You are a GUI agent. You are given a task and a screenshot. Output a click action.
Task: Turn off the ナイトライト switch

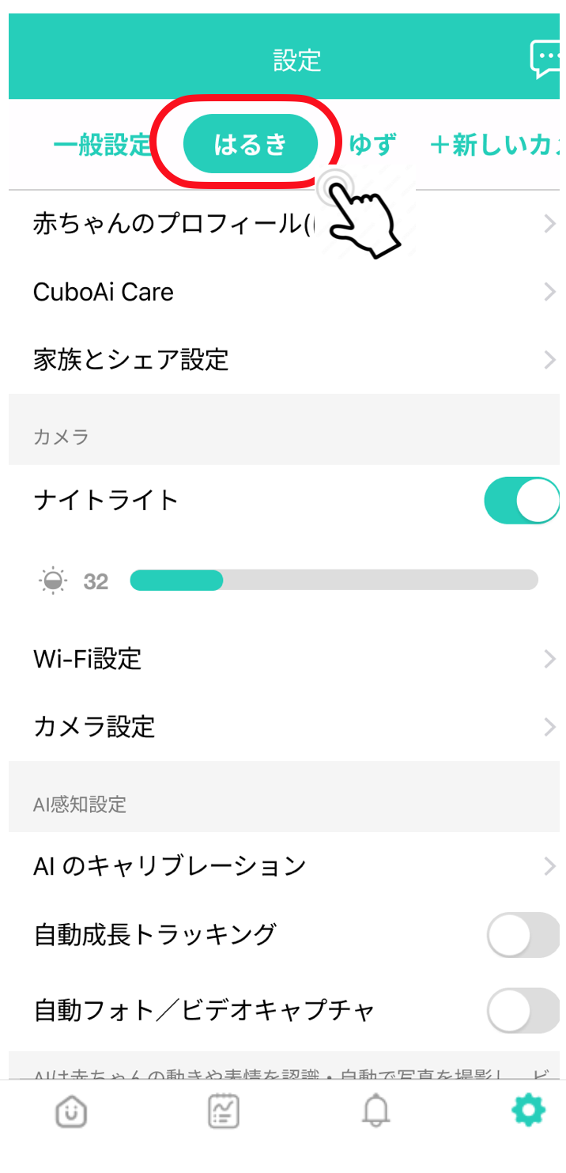point(521,500)
